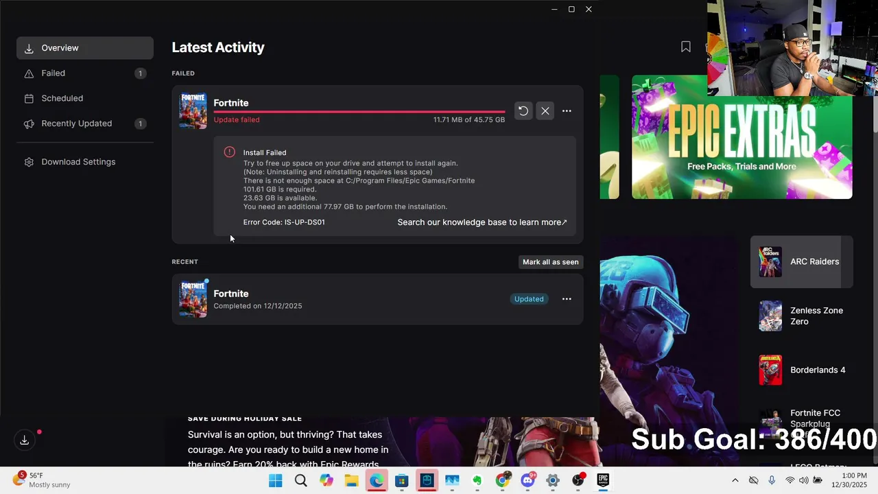Open Google Chrome from taskbar

(503, 480)
